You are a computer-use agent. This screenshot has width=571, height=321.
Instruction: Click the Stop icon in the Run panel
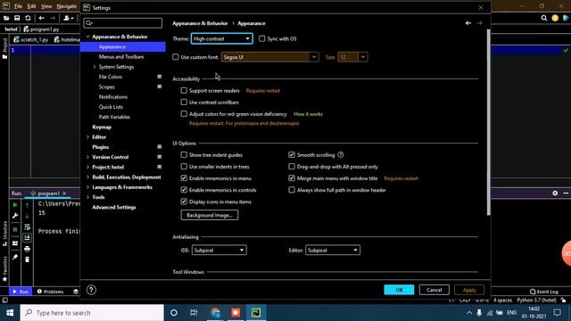pos(15,229)
